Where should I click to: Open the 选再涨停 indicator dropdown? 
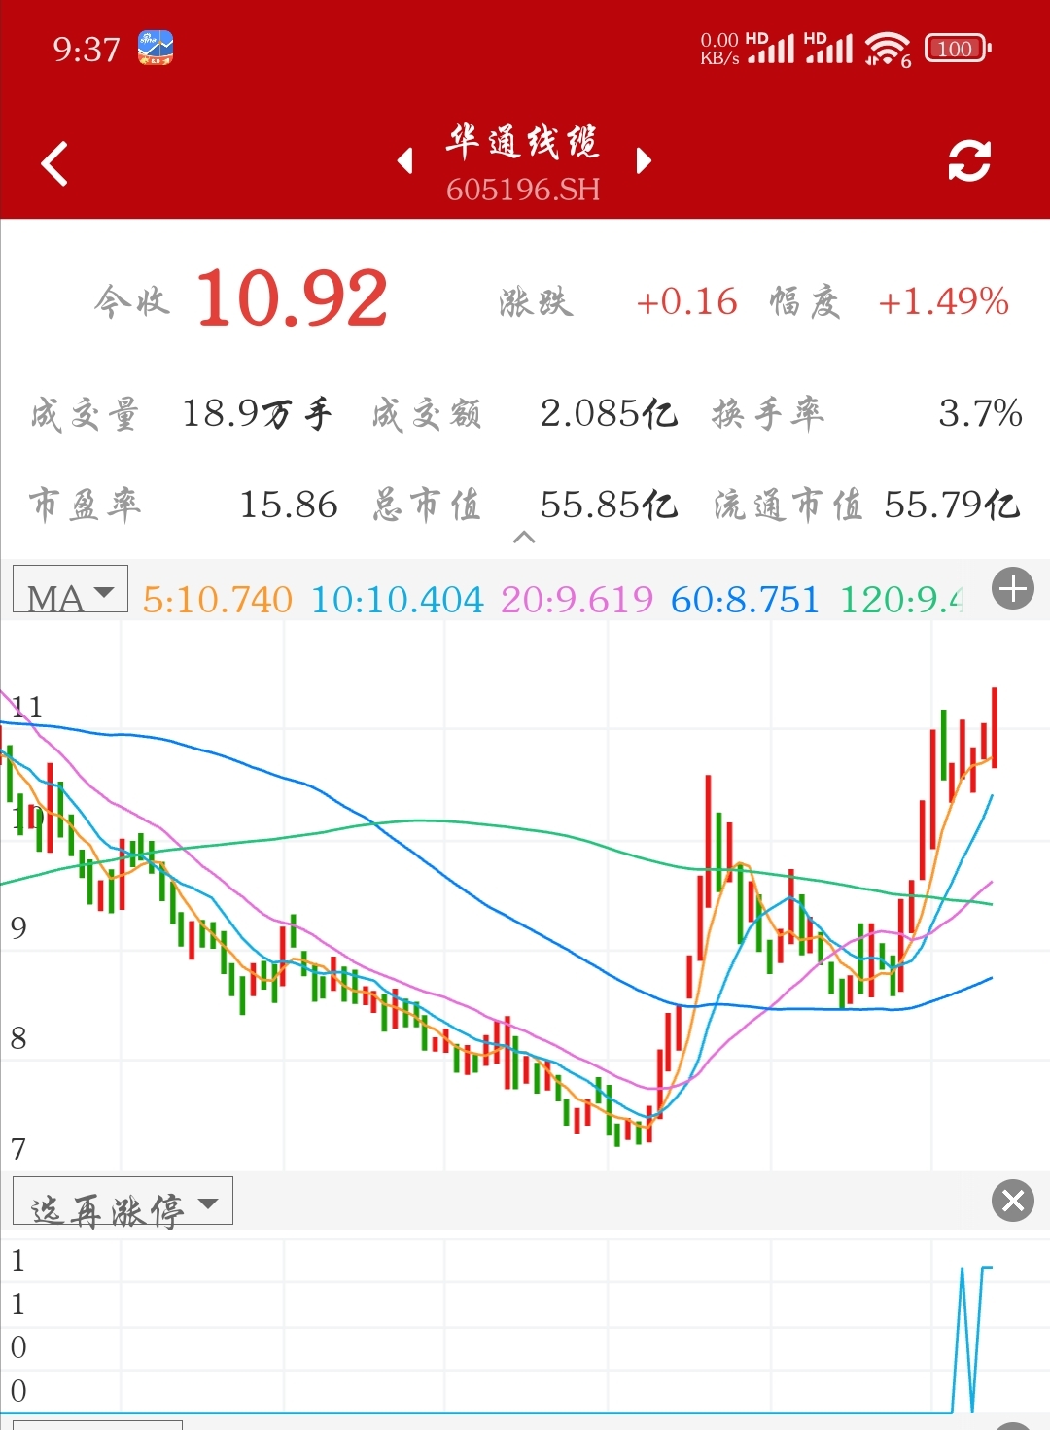click(122, 1203)
